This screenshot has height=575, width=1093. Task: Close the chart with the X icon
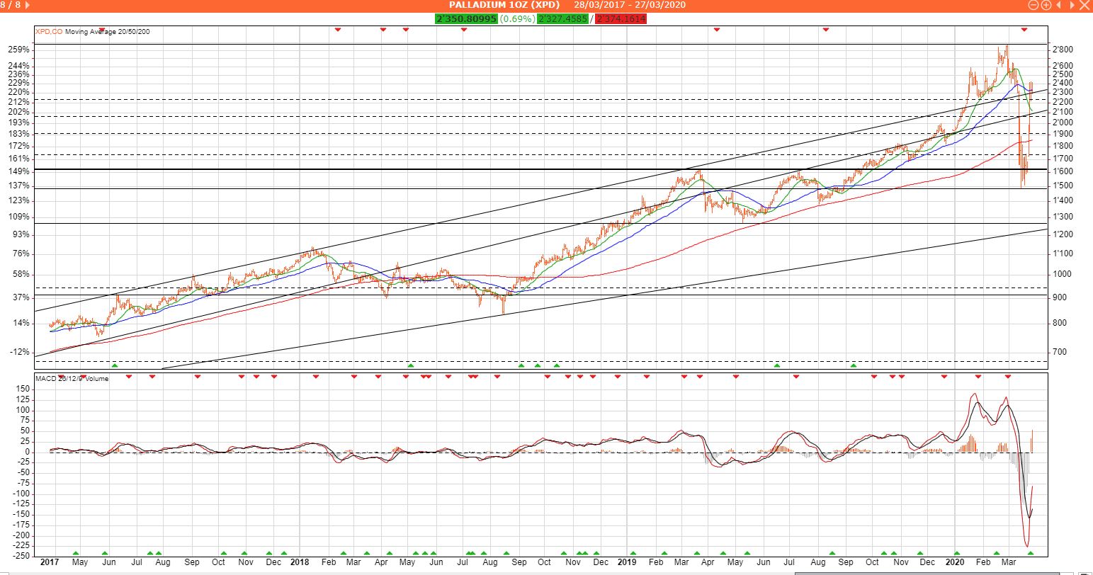click(x=1084, y=5)
